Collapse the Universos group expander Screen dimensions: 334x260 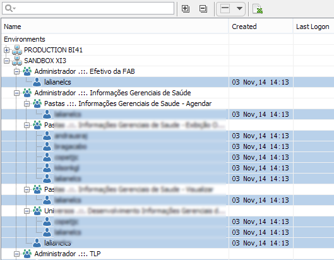click(x=27, y=211)
